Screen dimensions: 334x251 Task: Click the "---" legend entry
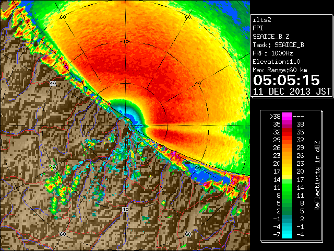pos(299,117)
